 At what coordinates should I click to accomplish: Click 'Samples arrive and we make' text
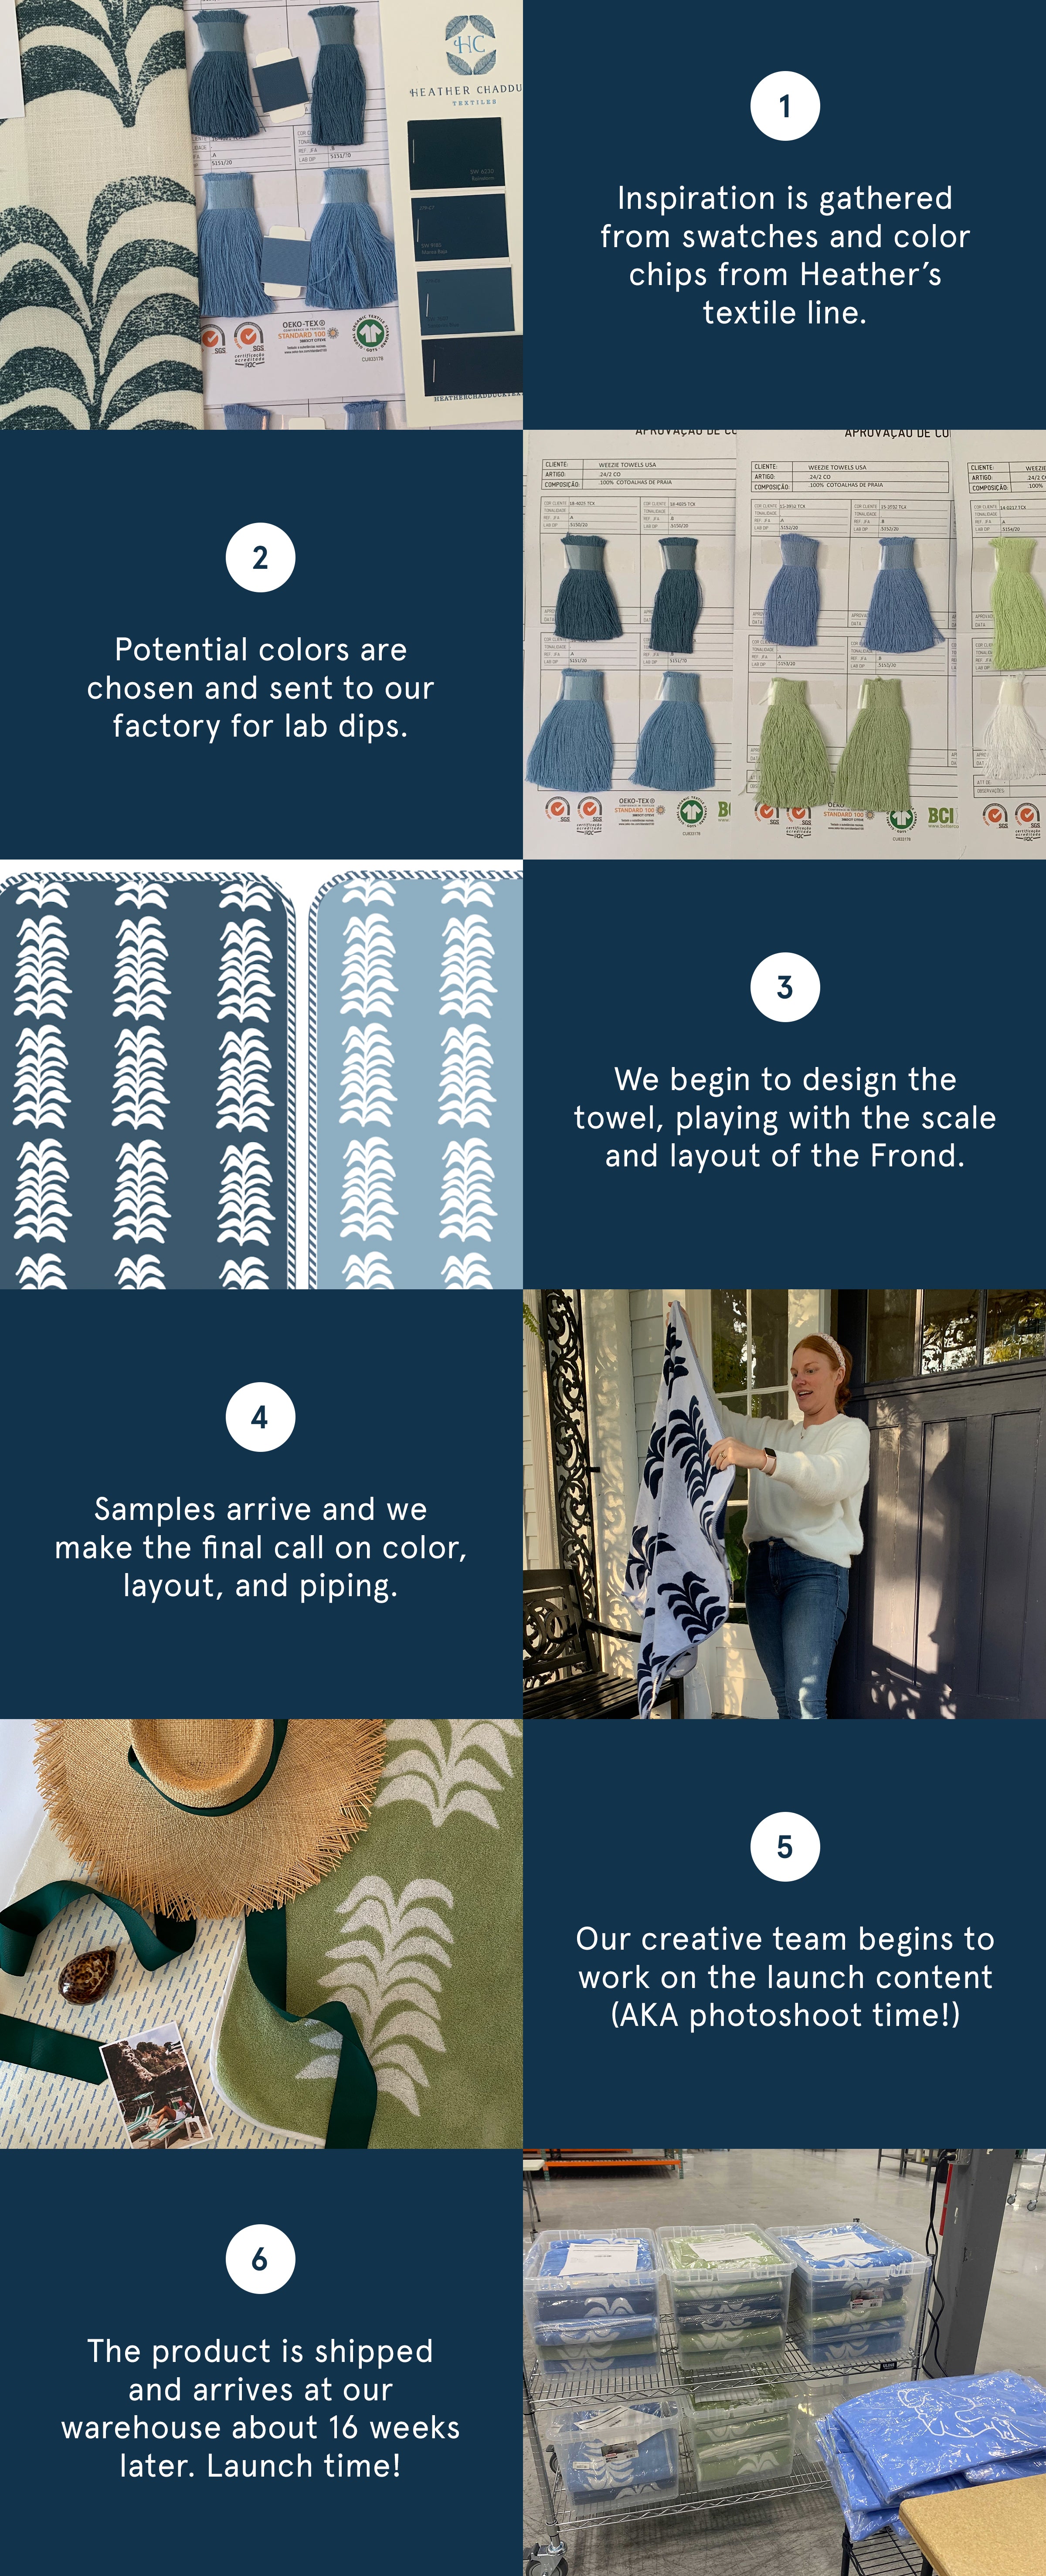point(260,1547)
